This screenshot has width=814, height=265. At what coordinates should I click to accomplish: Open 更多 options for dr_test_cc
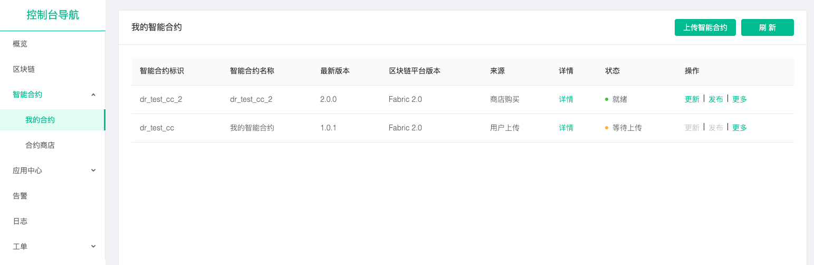pyautogui.click(x=740, y=128)
